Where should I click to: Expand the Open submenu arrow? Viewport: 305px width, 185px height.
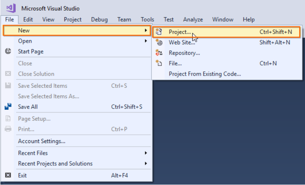[146, 41]
